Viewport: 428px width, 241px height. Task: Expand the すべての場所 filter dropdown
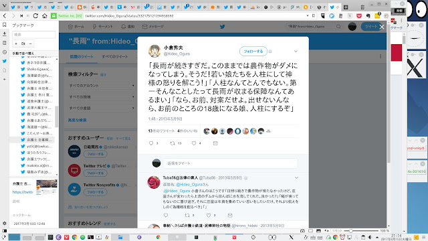click(101, 96)
